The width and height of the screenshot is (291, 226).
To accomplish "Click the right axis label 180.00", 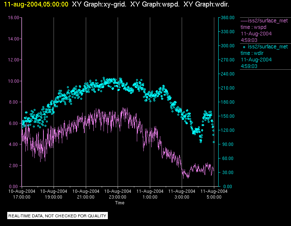I will [228, 102].
